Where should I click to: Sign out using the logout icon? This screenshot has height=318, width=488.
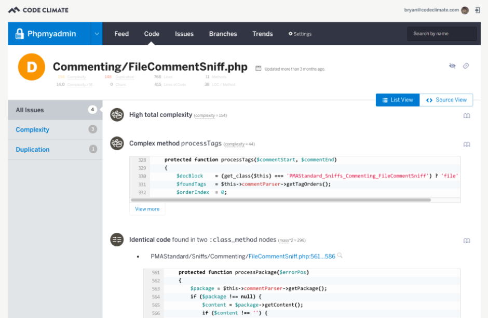(477, 9)
